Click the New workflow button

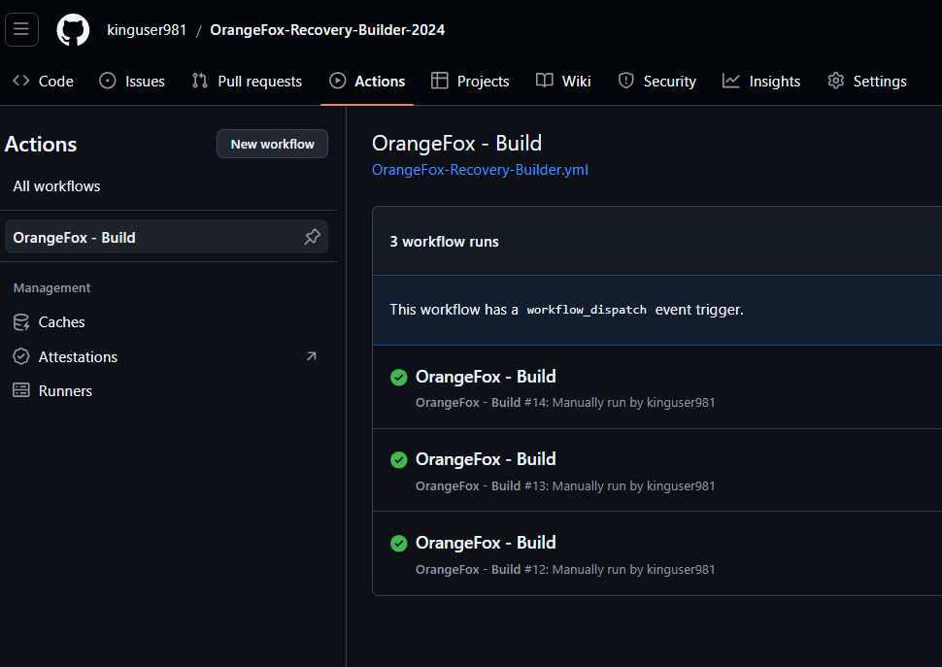coord(272,144)
